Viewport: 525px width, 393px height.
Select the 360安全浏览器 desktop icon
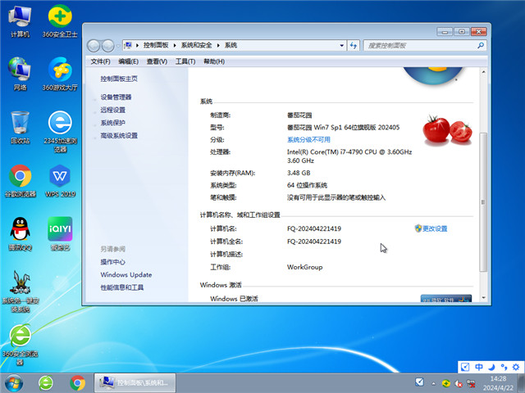20,345
